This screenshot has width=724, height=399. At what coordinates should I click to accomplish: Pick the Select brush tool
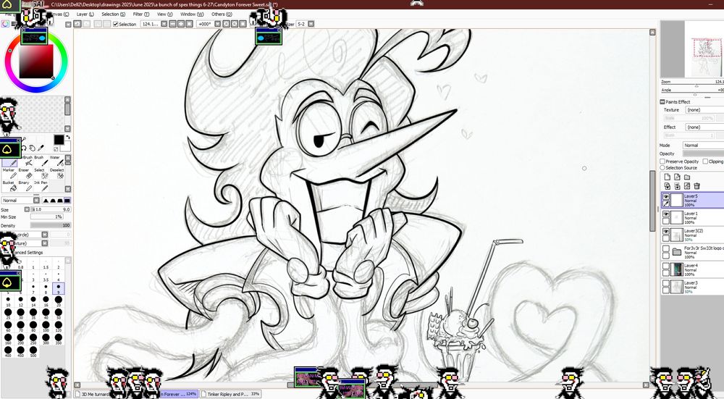click(41, 173)
